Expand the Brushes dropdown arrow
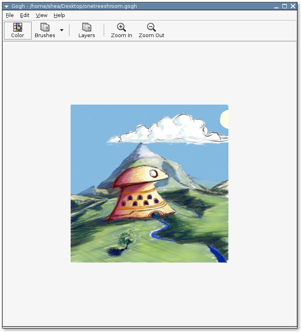 coord(62,30)
